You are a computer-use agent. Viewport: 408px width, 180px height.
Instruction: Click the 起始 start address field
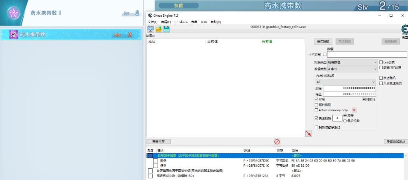tap(350, 88)
